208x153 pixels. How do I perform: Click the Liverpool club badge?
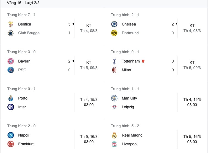point(114,144)
